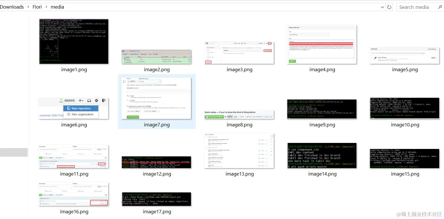Click the image14.png file name
The height and width of the screenshot is (219, 444).
click(322, 174)
